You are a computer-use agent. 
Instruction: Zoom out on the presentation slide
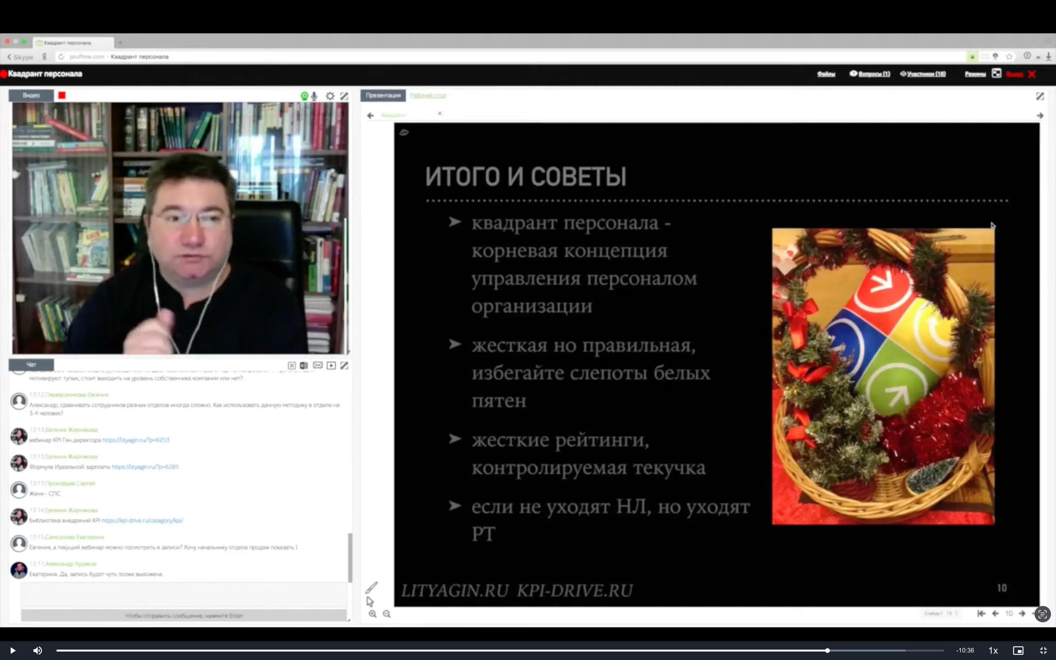[387, 614]
